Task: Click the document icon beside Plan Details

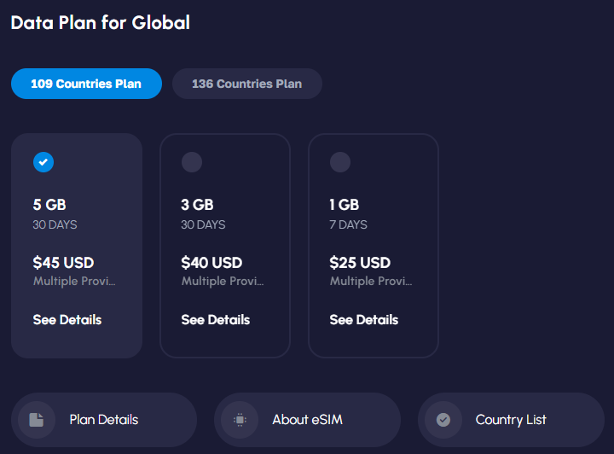Action: click(x=37, y=420)
